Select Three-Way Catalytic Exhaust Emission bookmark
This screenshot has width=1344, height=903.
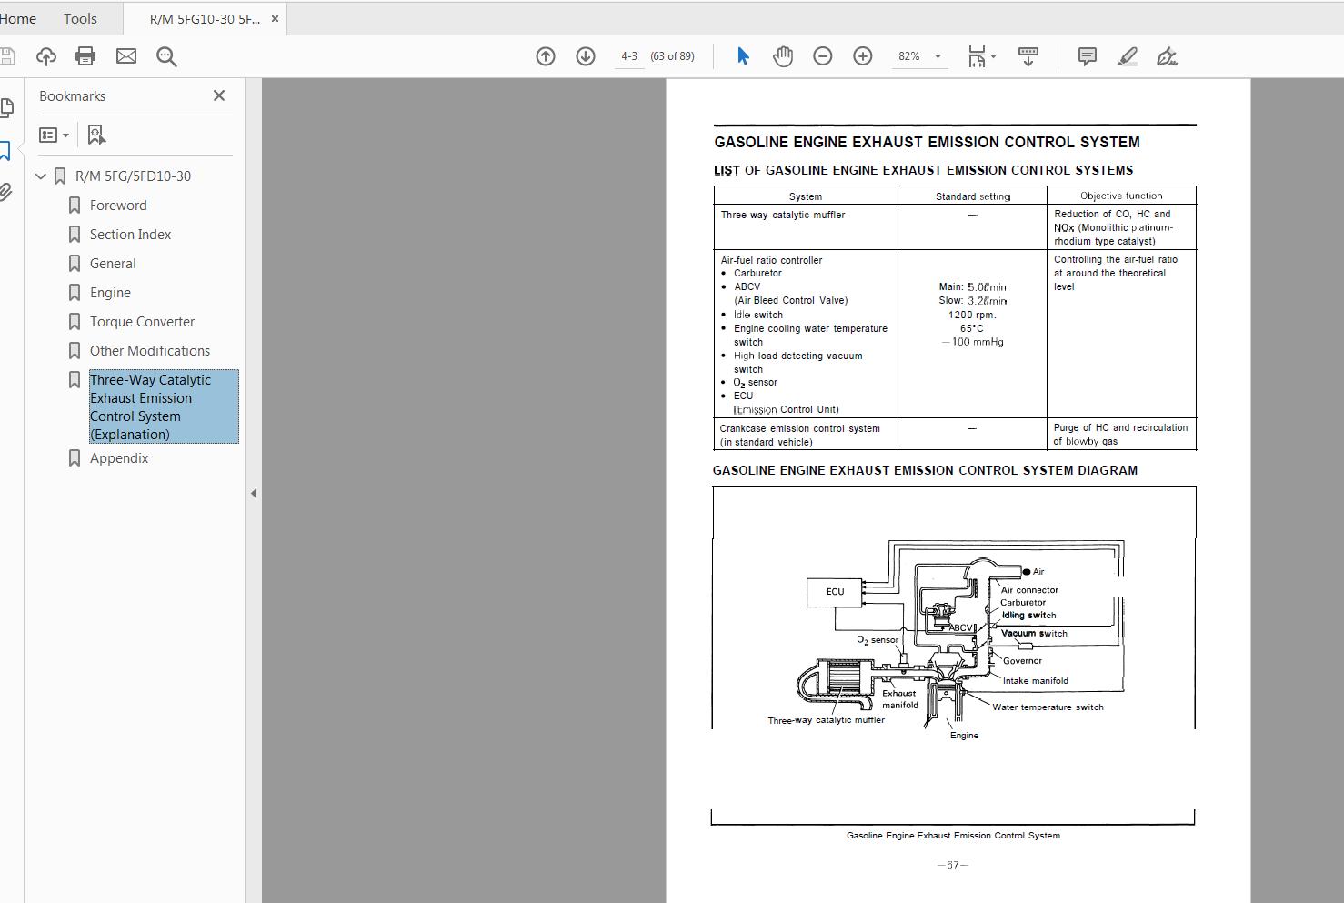click(164, 406)
